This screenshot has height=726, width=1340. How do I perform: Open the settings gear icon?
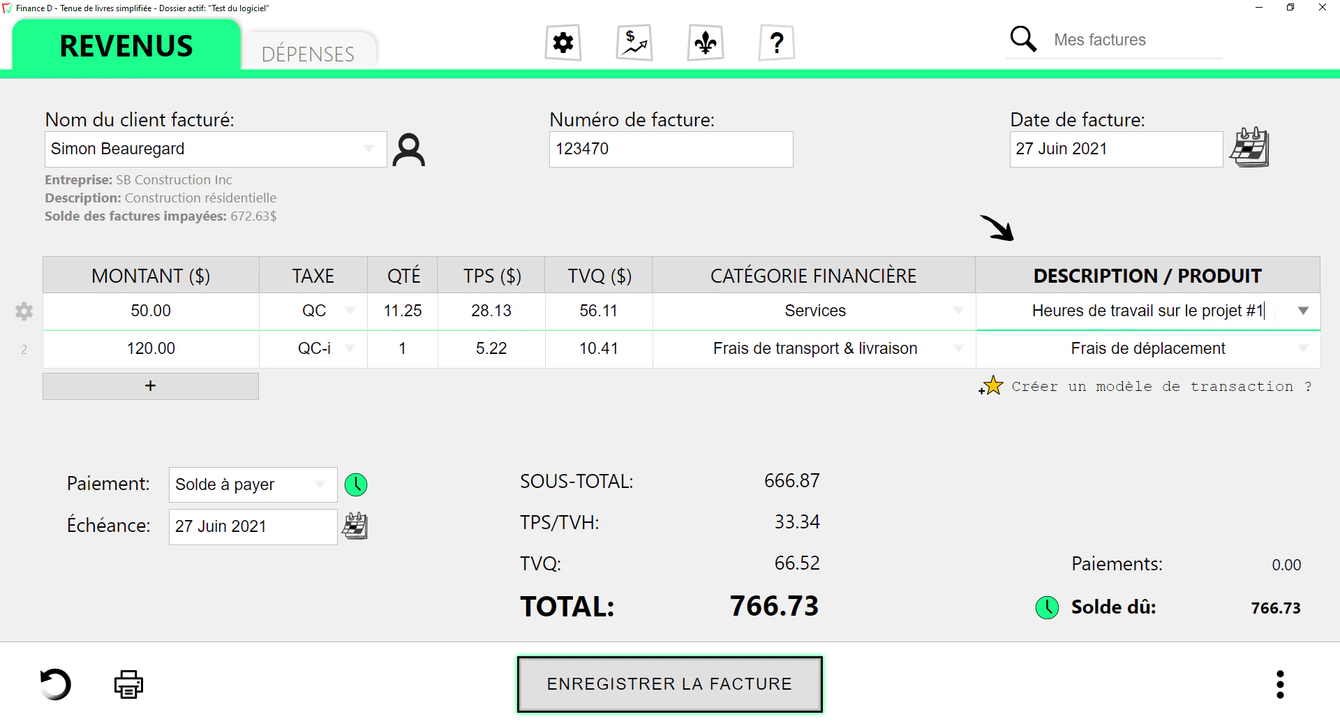tap(563, 43)
